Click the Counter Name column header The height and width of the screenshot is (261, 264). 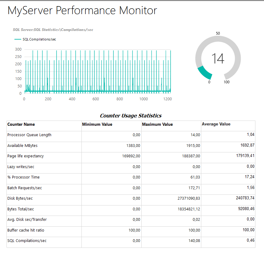21,124
